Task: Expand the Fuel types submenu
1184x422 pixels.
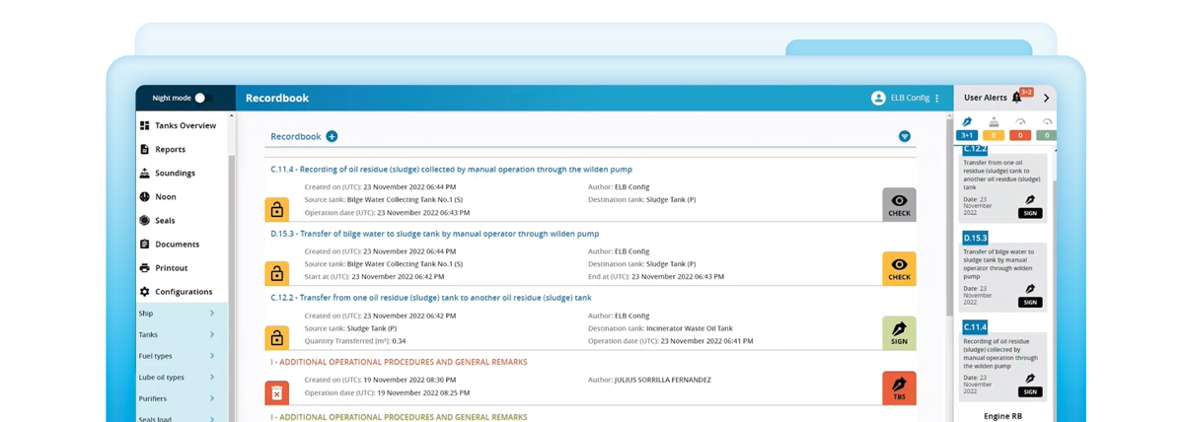Action: (211, 356)
